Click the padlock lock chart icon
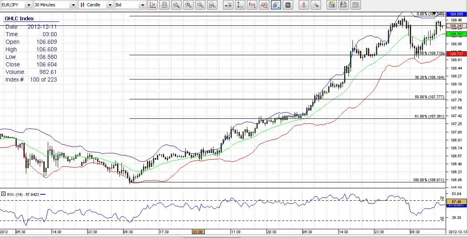 coord(164,5)
